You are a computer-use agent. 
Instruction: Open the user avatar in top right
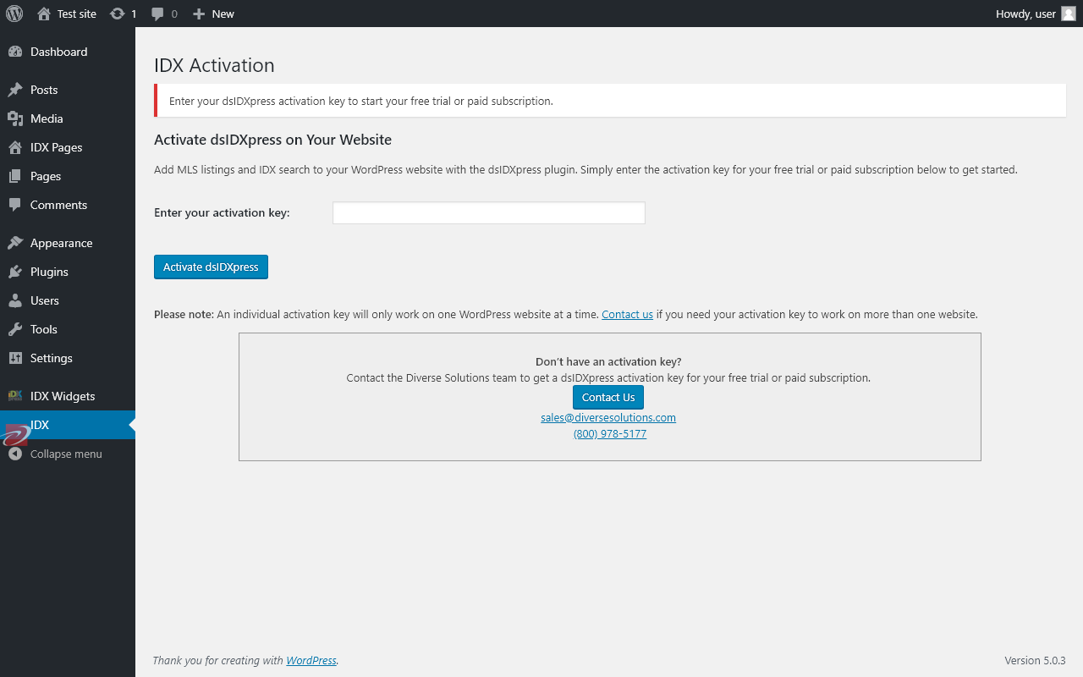tap(1069, 14)
